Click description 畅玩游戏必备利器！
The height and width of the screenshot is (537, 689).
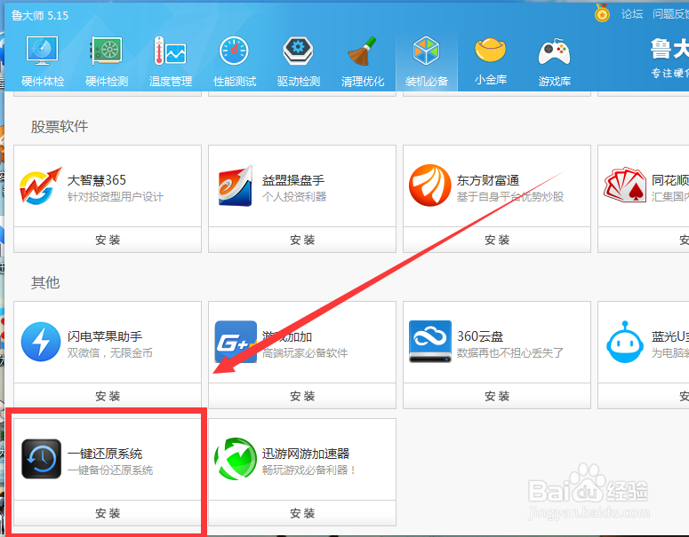[308, 470]
